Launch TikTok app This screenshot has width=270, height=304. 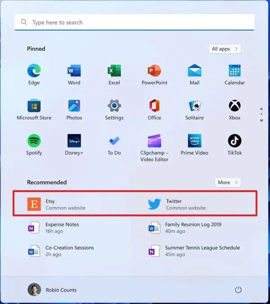pos(234,145)
